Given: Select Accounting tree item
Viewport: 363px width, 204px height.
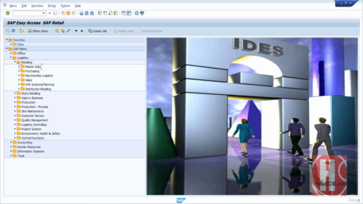Looking at the screenshot, I should (25, 142).
